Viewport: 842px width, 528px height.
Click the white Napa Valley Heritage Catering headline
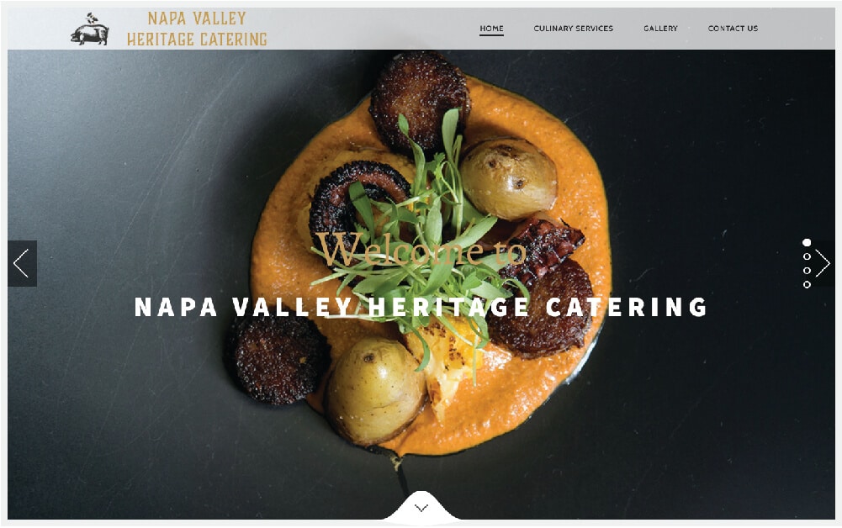click(x=421, y=307)
